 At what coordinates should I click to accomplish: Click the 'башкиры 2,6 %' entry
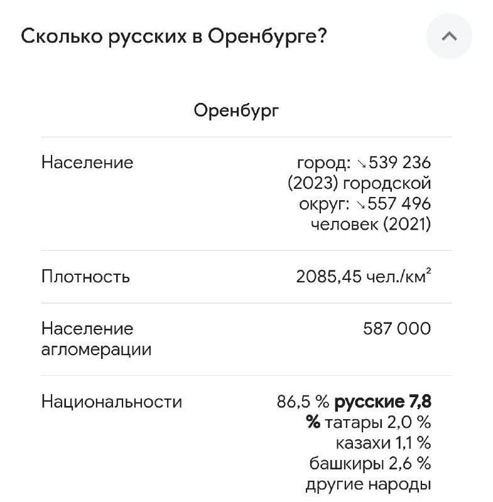tap(370, 463)
